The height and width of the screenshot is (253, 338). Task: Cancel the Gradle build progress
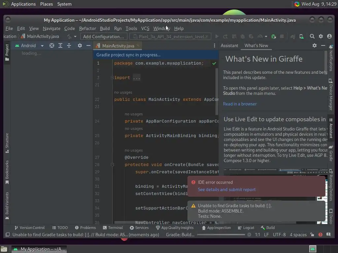pos(249,235)
